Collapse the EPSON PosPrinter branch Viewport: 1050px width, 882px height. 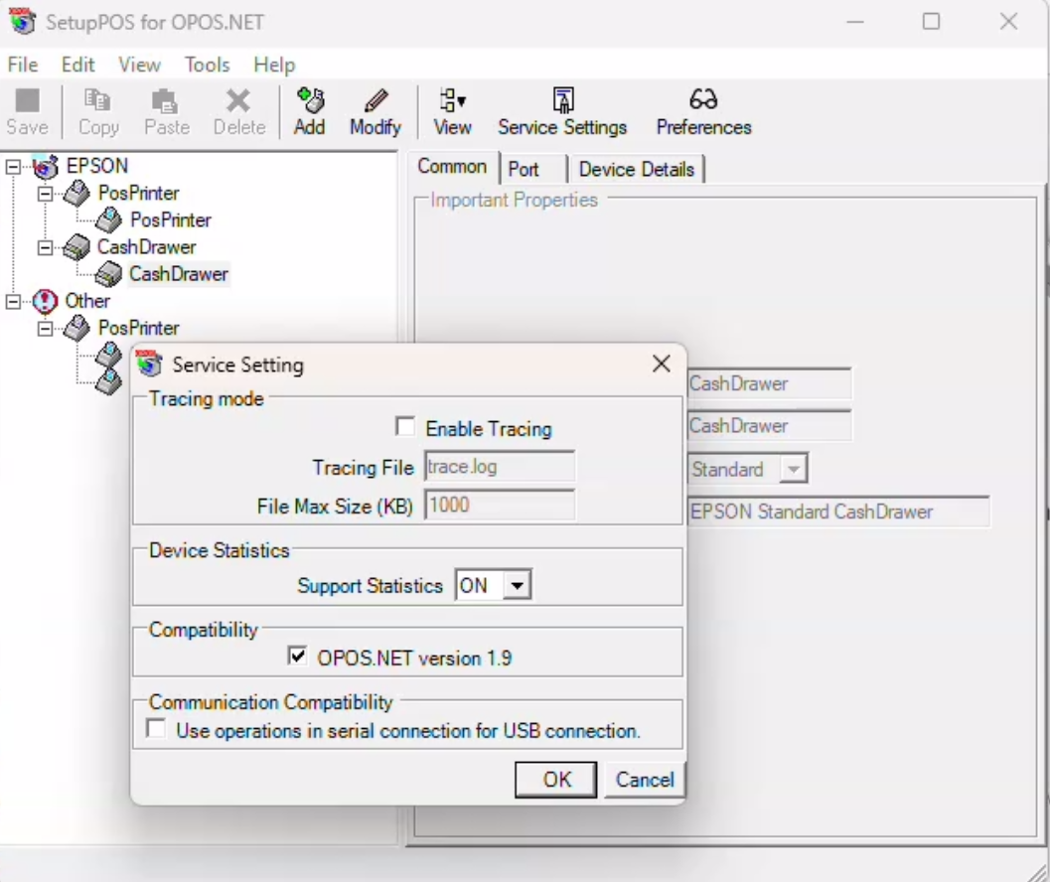click(45, 194)
